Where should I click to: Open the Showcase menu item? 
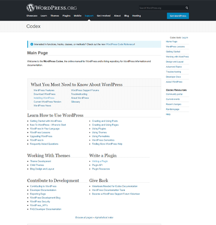(32, 16)
